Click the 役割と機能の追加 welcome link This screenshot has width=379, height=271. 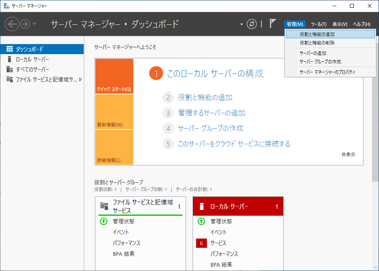(205, 97)
